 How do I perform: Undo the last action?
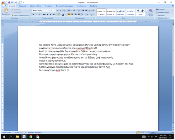(x=12, y=2)
